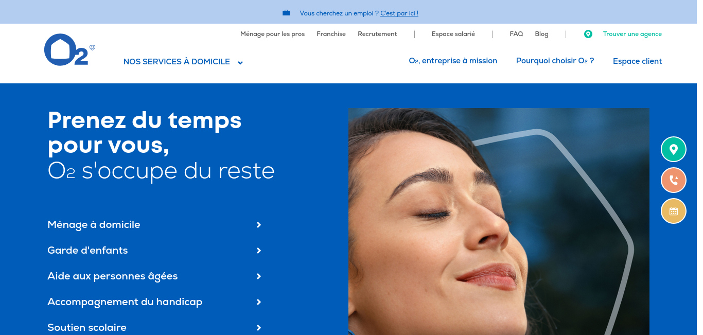Click the O2 house logo
Image resolution: width=703 pixels, height=335 pixels.
69,50
